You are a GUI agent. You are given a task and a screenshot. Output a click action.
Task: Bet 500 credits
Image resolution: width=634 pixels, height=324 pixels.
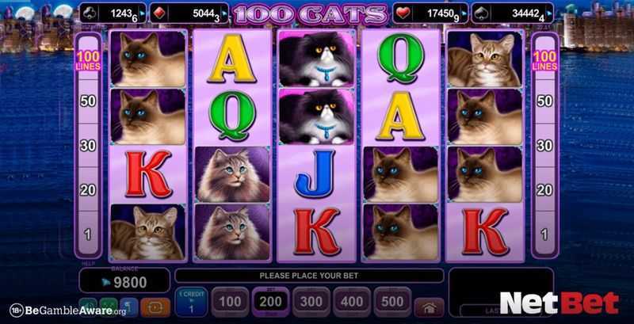[392, 302]
